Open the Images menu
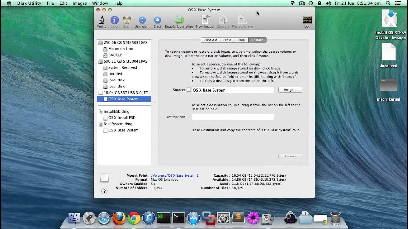The image size is (408, 229). (x=80, y=3)
